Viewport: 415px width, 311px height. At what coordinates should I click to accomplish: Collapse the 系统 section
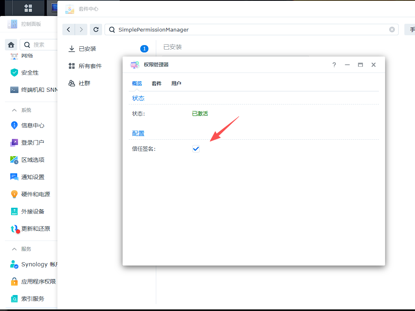coord(14,110)
